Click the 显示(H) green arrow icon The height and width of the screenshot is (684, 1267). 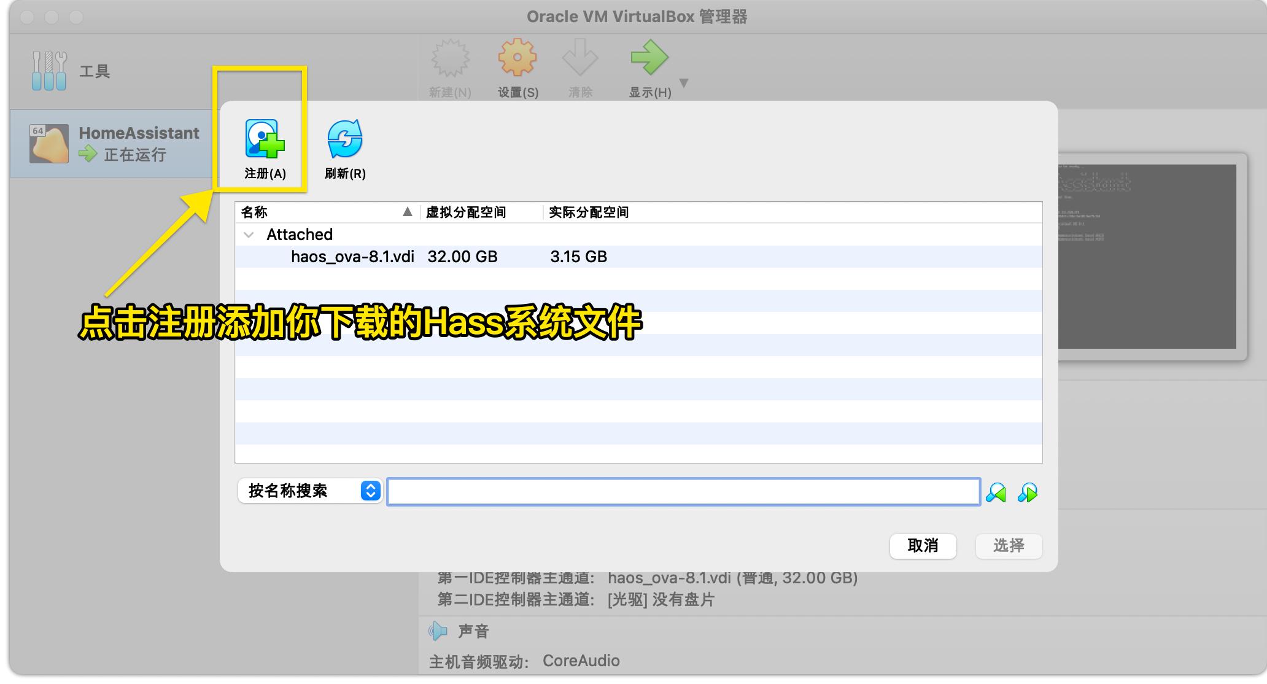pyautogui.click(x=649, y=57)
